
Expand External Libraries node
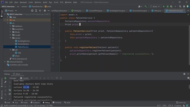[5, 62]
